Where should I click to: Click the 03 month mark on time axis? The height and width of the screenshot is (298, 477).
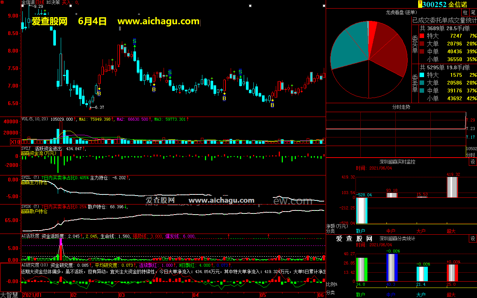pos(121,295)
